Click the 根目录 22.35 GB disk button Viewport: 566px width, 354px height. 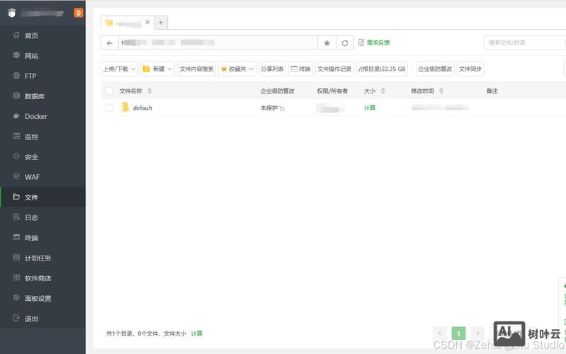[x=382, y=69]
